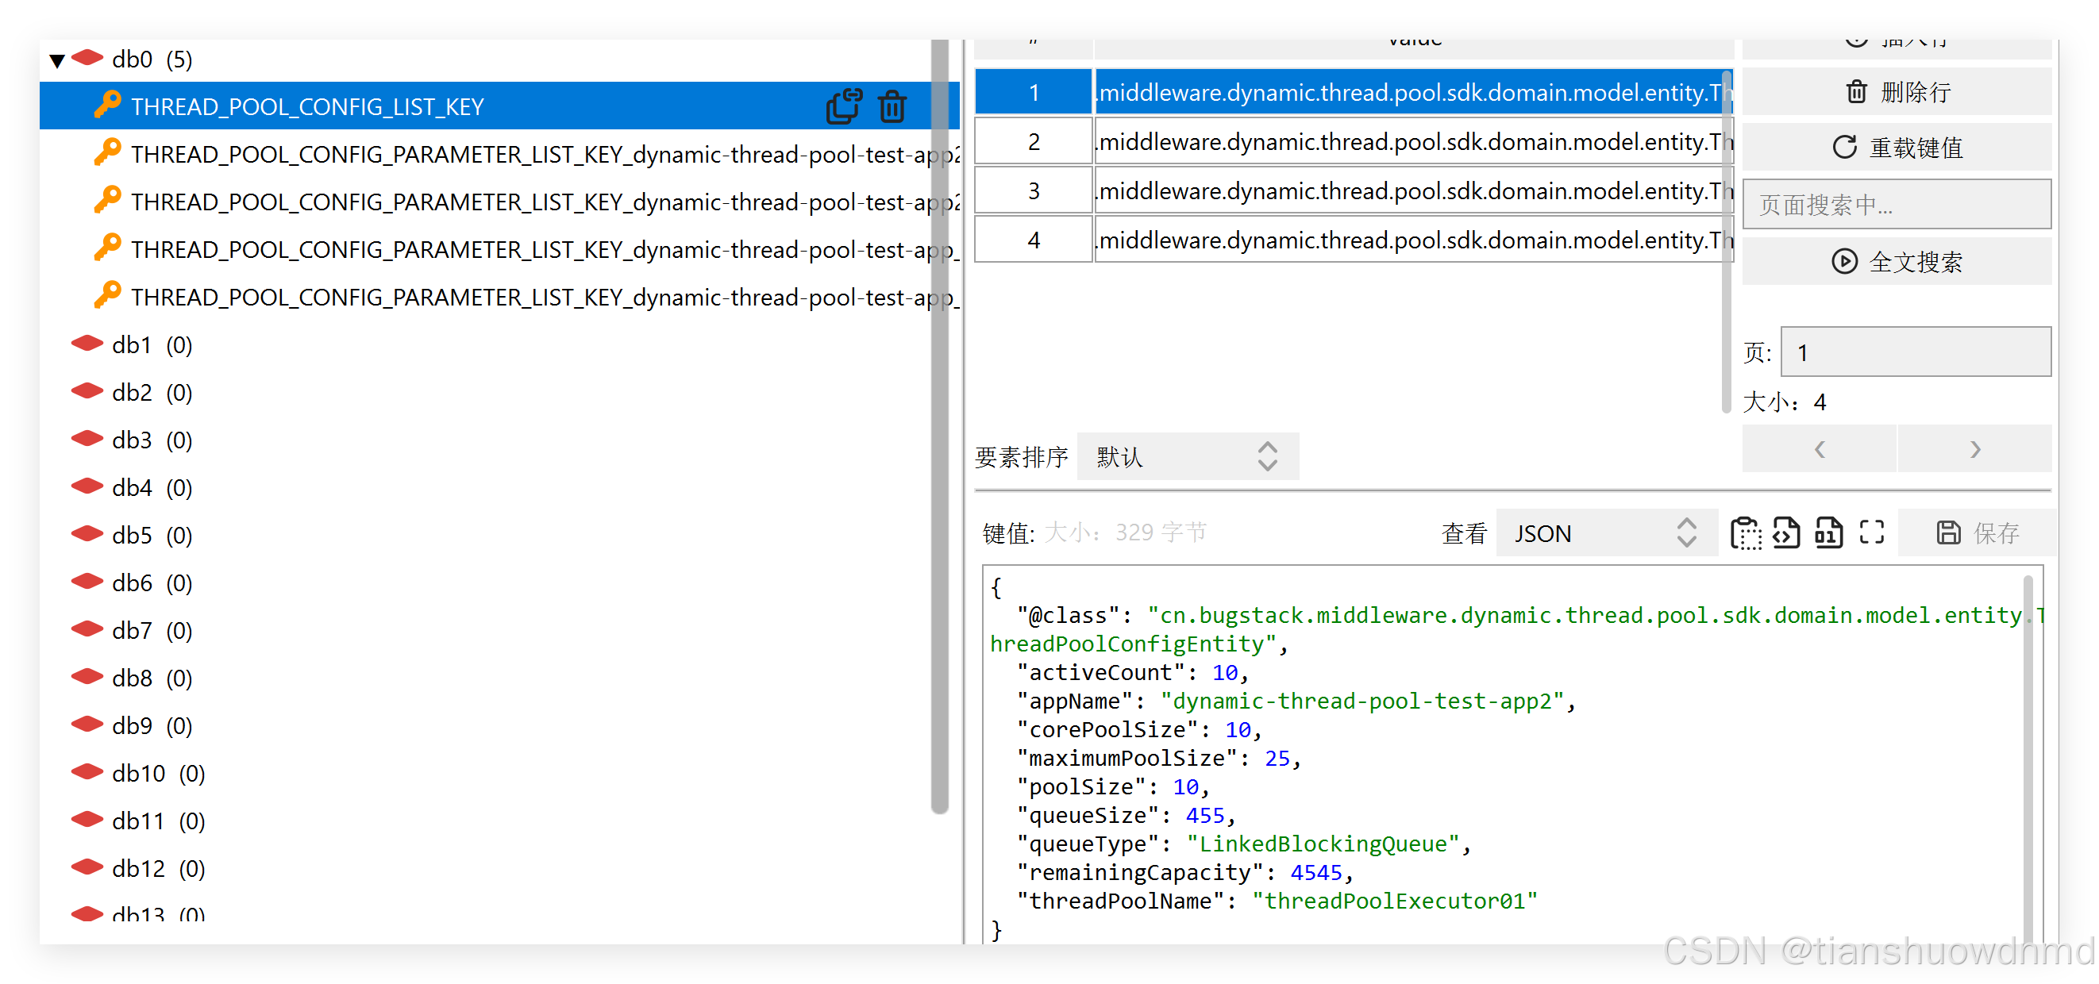The image size is (2099, 984).
Task: Click the key icon of the second key
Action: click(106, 153)
